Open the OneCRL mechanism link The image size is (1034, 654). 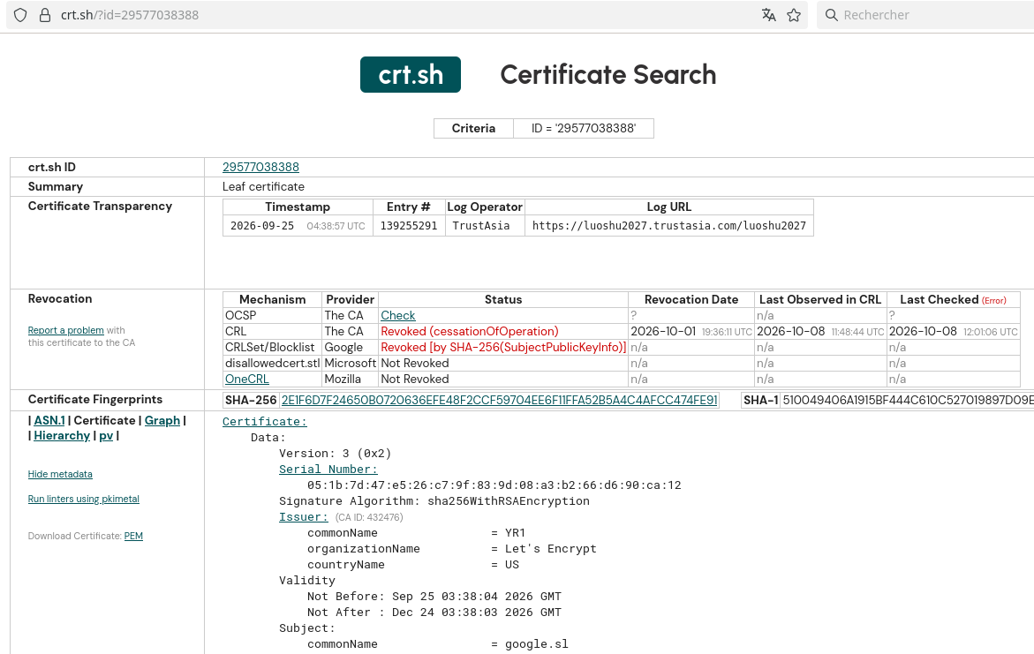246,380
